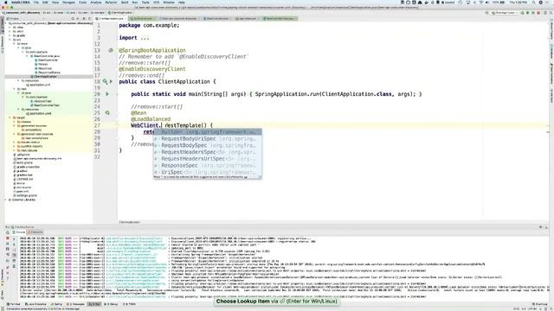Toggle the Favorites tool window stripe button
This screenshot has width=554, height=311.
click(2, 276)
